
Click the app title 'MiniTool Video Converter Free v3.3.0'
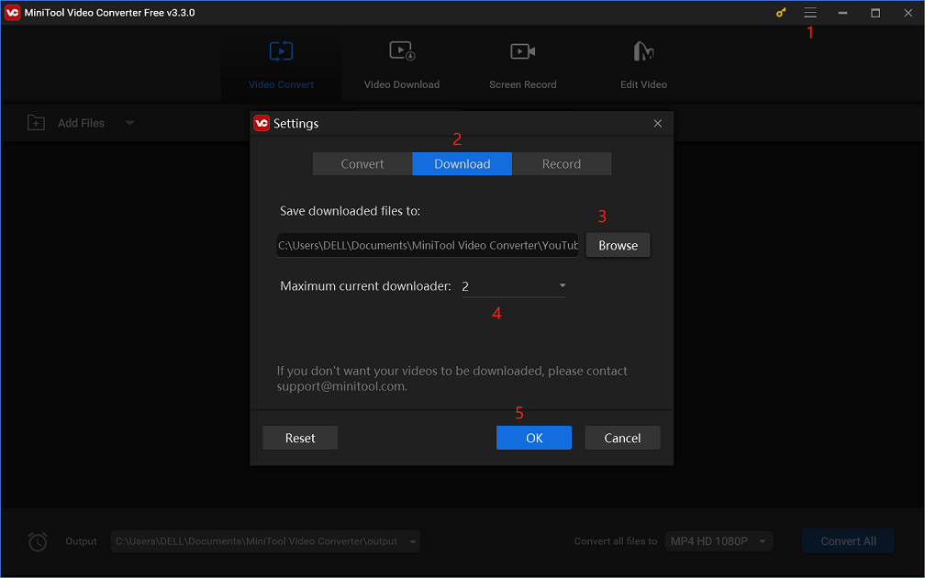(109, 13)
